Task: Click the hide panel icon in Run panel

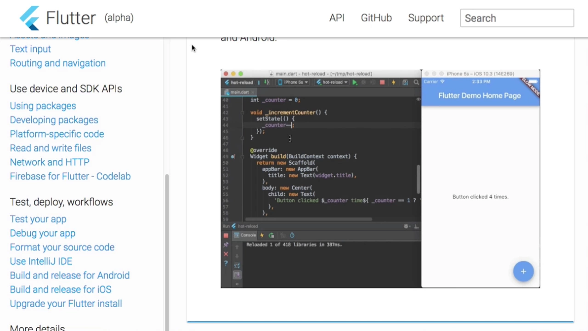Action: [416, 226]
